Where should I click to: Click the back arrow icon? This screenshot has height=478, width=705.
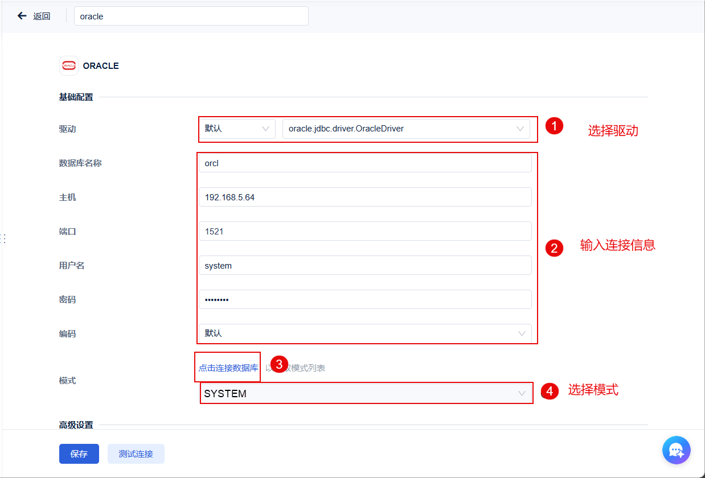[x=22, y=16]
